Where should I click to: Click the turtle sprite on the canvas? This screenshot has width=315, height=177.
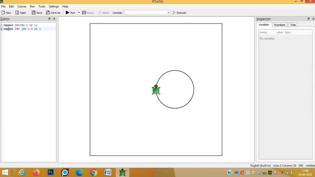click(x=156, y=89)
